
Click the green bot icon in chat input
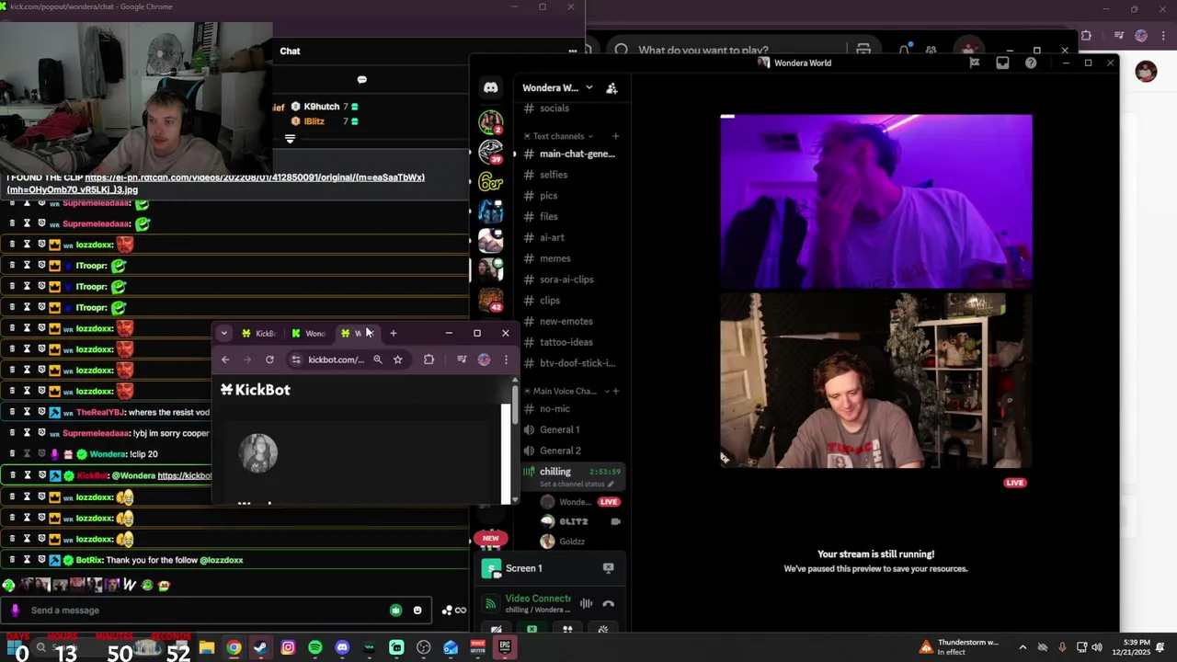click(395, 611)
